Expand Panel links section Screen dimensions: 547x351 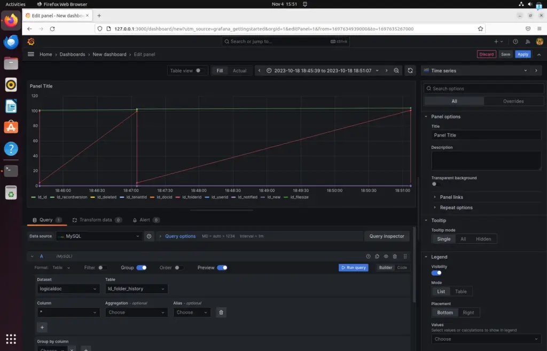click(451, 197)
